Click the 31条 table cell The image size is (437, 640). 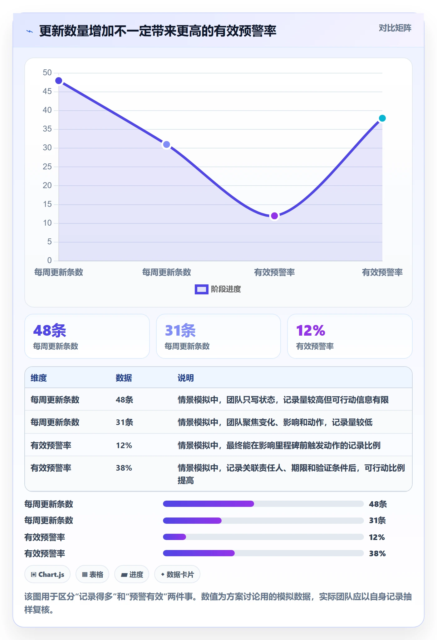pos(125,422)
